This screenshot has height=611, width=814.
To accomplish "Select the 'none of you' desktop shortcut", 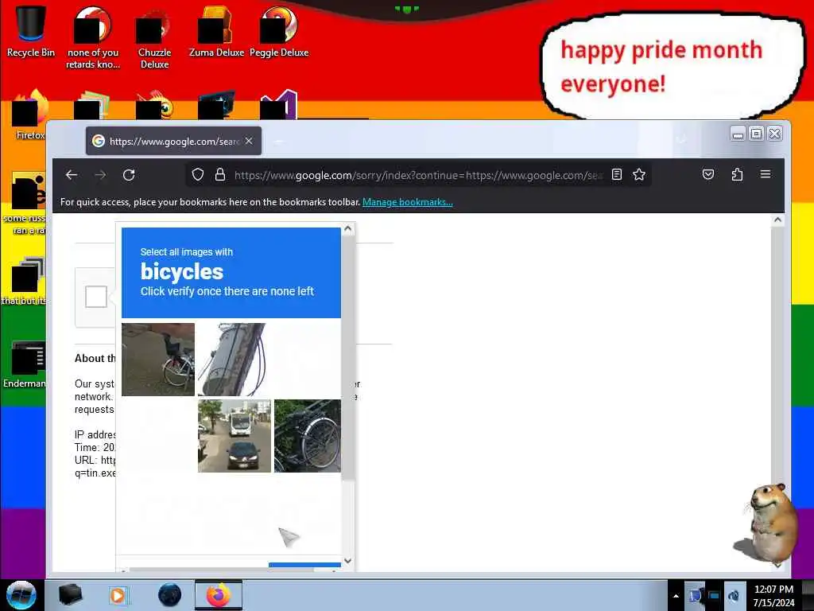I will (x=93, y=39).
